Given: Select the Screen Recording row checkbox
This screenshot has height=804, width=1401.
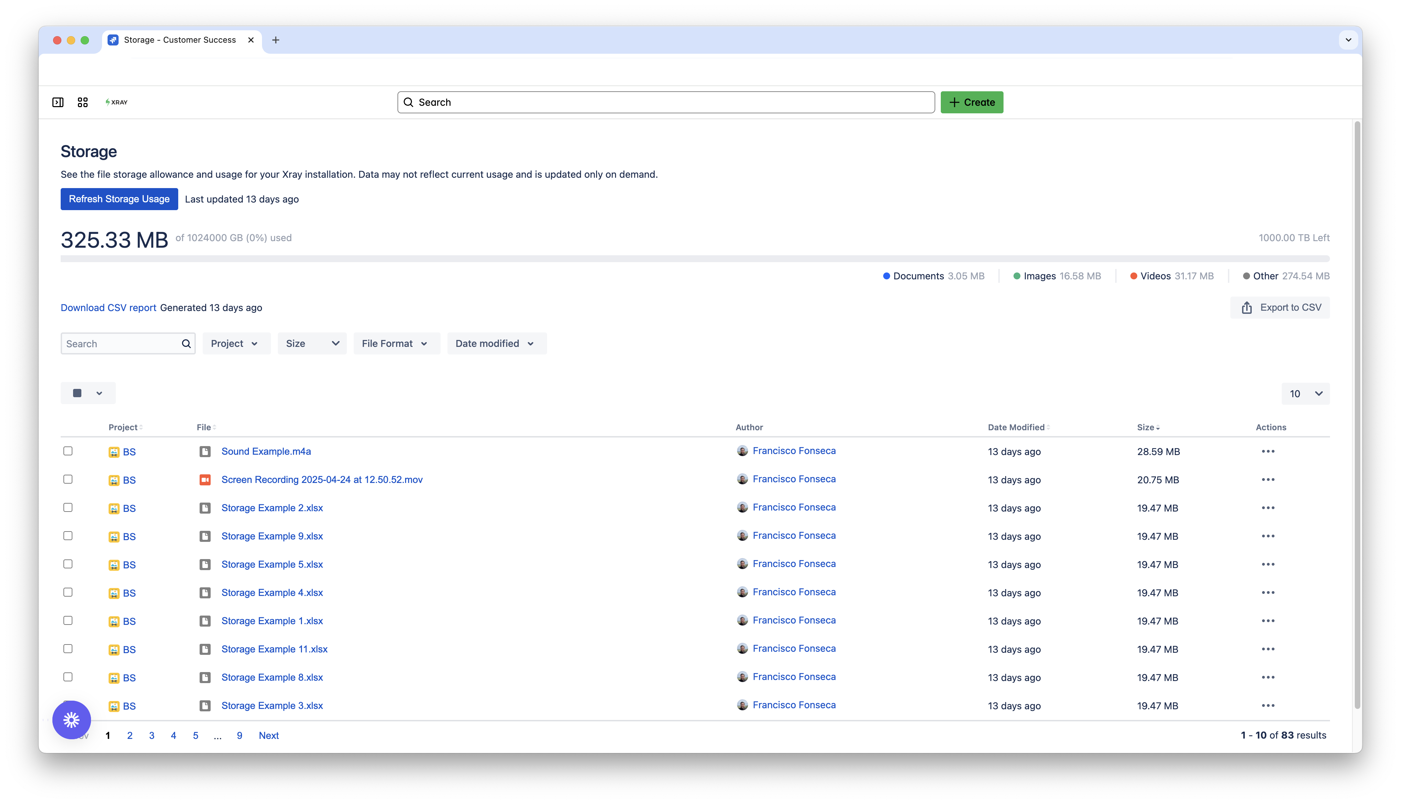Looking at the screenshot, I should (x=68, y=479).
